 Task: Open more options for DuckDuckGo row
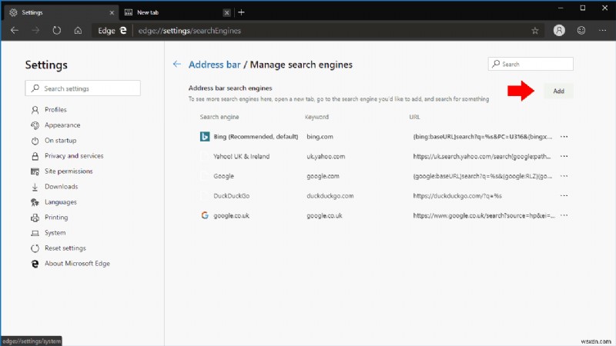pyautogui.click(x=564, y=195)
